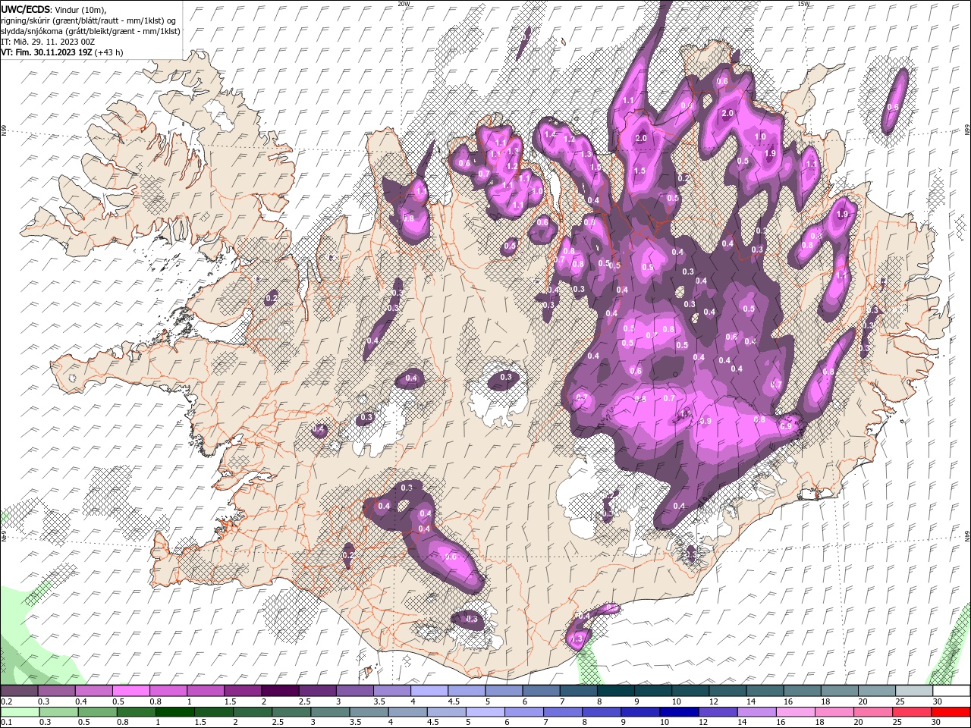971x728 pixels.
Task: Pick rain legend swatch between 20 and 25
Action: click(875, 712)
